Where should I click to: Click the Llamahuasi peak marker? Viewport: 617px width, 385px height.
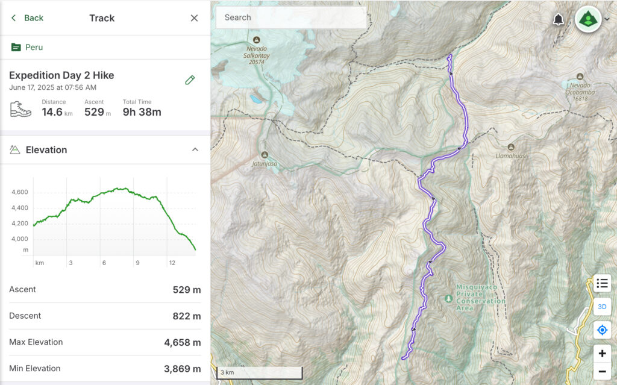tap(511, 147)
